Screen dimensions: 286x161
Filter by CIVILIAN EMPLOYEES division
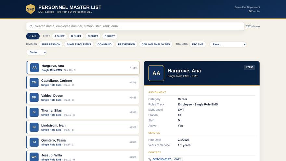coord(156,44)
